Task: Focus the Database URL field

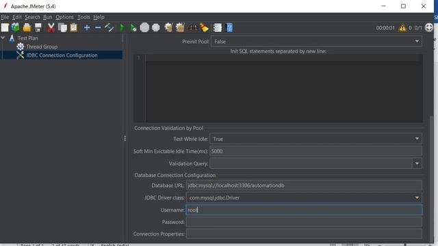Action: point(304,185)
